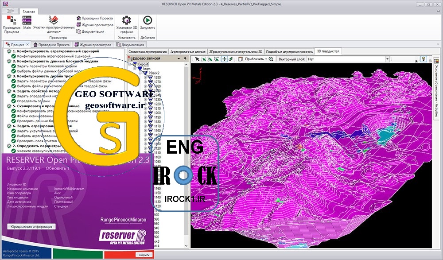Click the 3D box view icon
This screenshot has width=443, height=260.
(241, 59)
